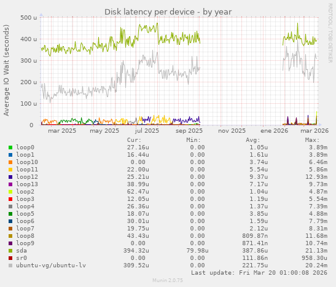
Task: Select the loop1 legend label
Action: point(25,155)
